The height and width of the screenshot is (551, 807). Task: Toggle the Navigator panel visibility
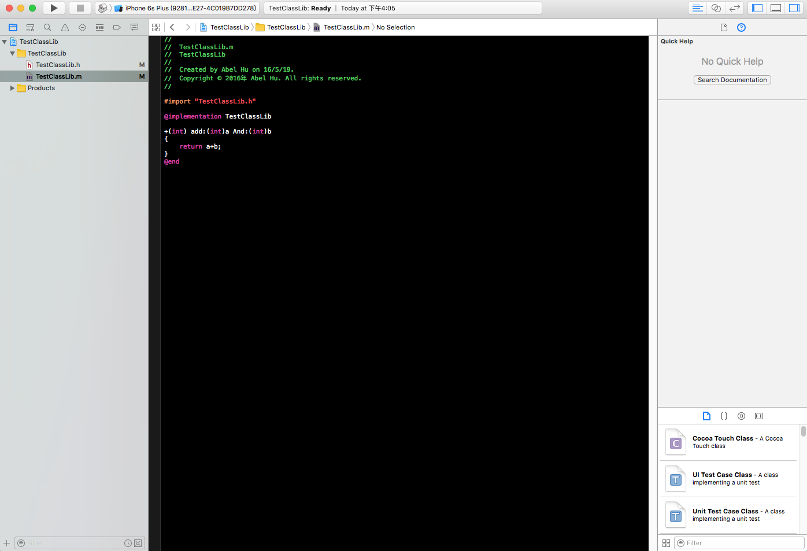pyautogui.click(x=757, y=8)
